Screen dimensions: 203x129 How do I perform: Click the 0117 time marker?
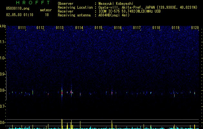137,28
